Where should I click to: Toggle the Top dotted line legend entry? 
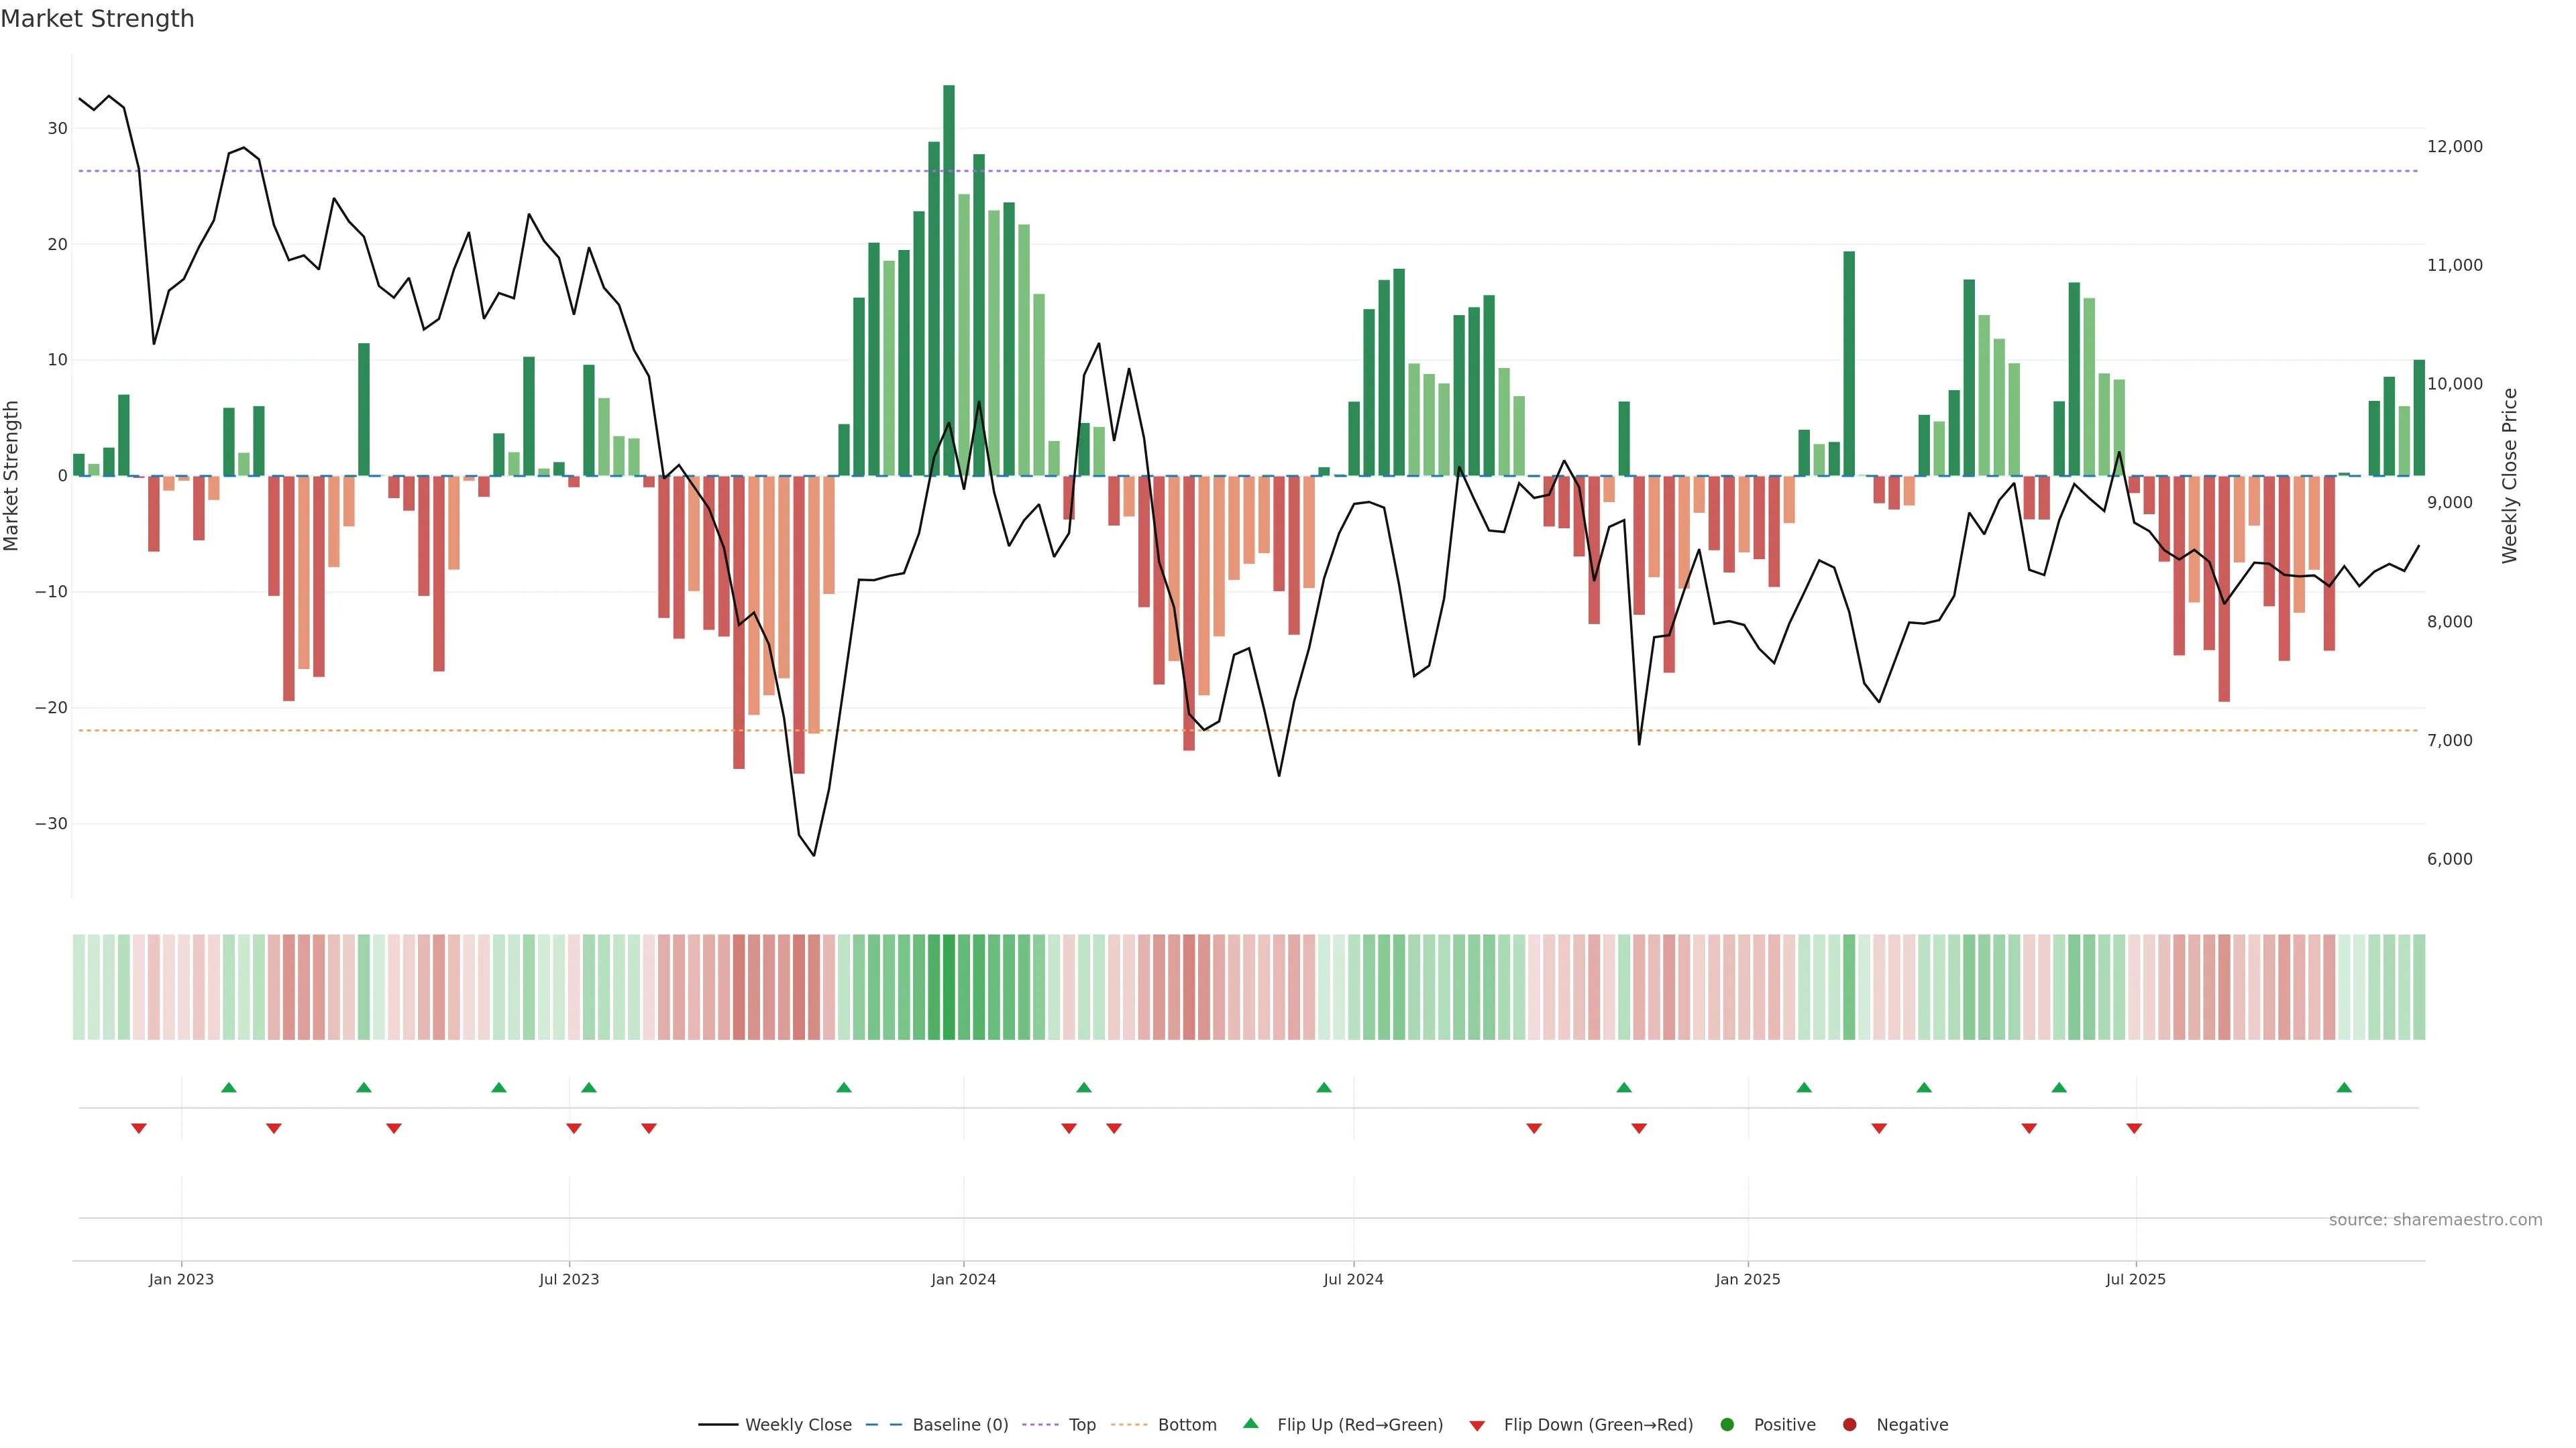click(x=1082, y=1425)
